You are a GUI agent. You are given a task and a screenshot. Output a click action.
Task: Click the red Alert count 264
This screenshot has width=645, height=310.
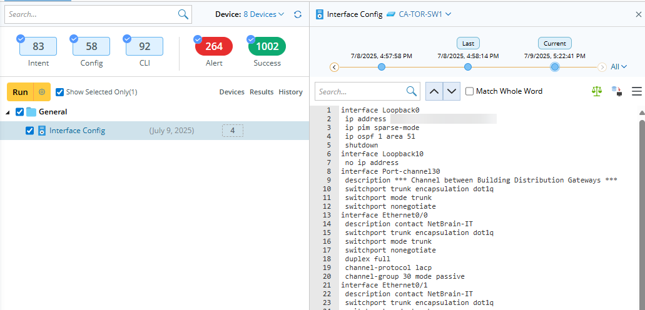(x=214, y=46)
